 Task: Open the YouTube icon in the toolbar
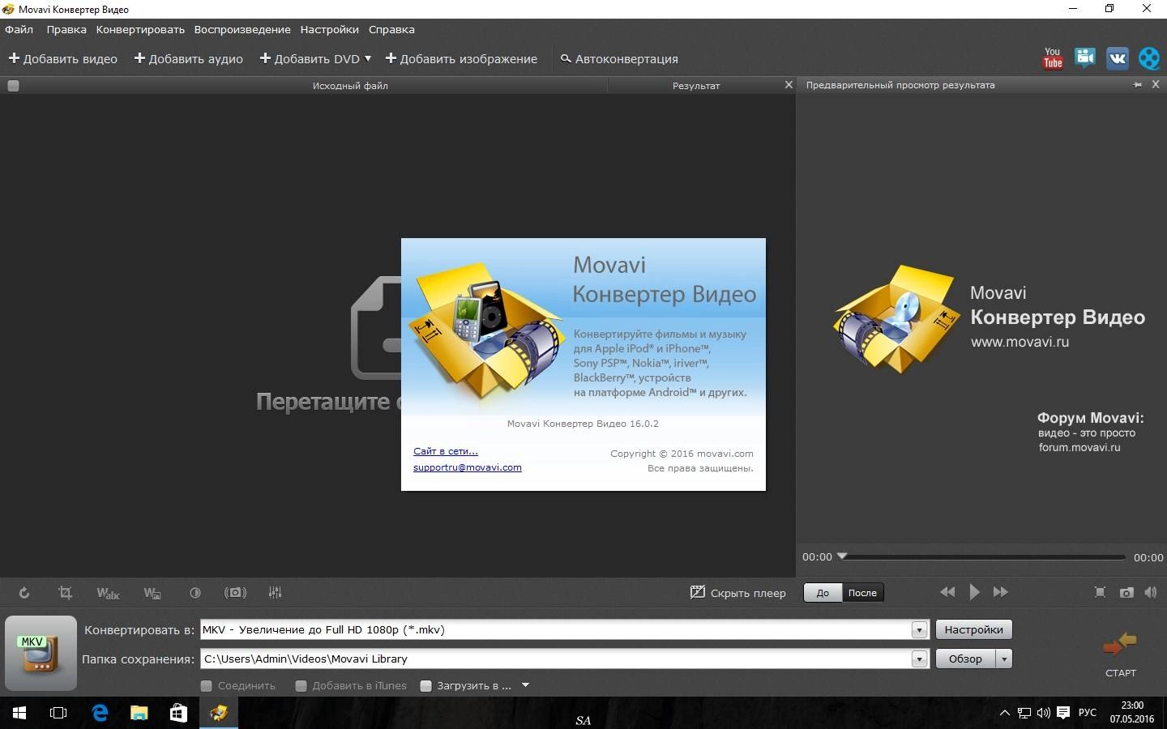[x=1053, y=58]
